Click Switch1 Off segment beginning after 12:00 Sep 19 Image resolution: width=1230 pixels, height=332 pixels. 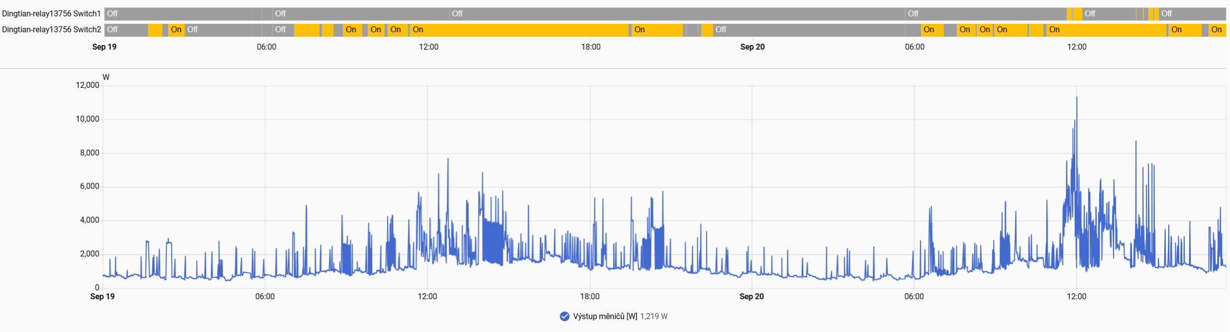point(677,14)
